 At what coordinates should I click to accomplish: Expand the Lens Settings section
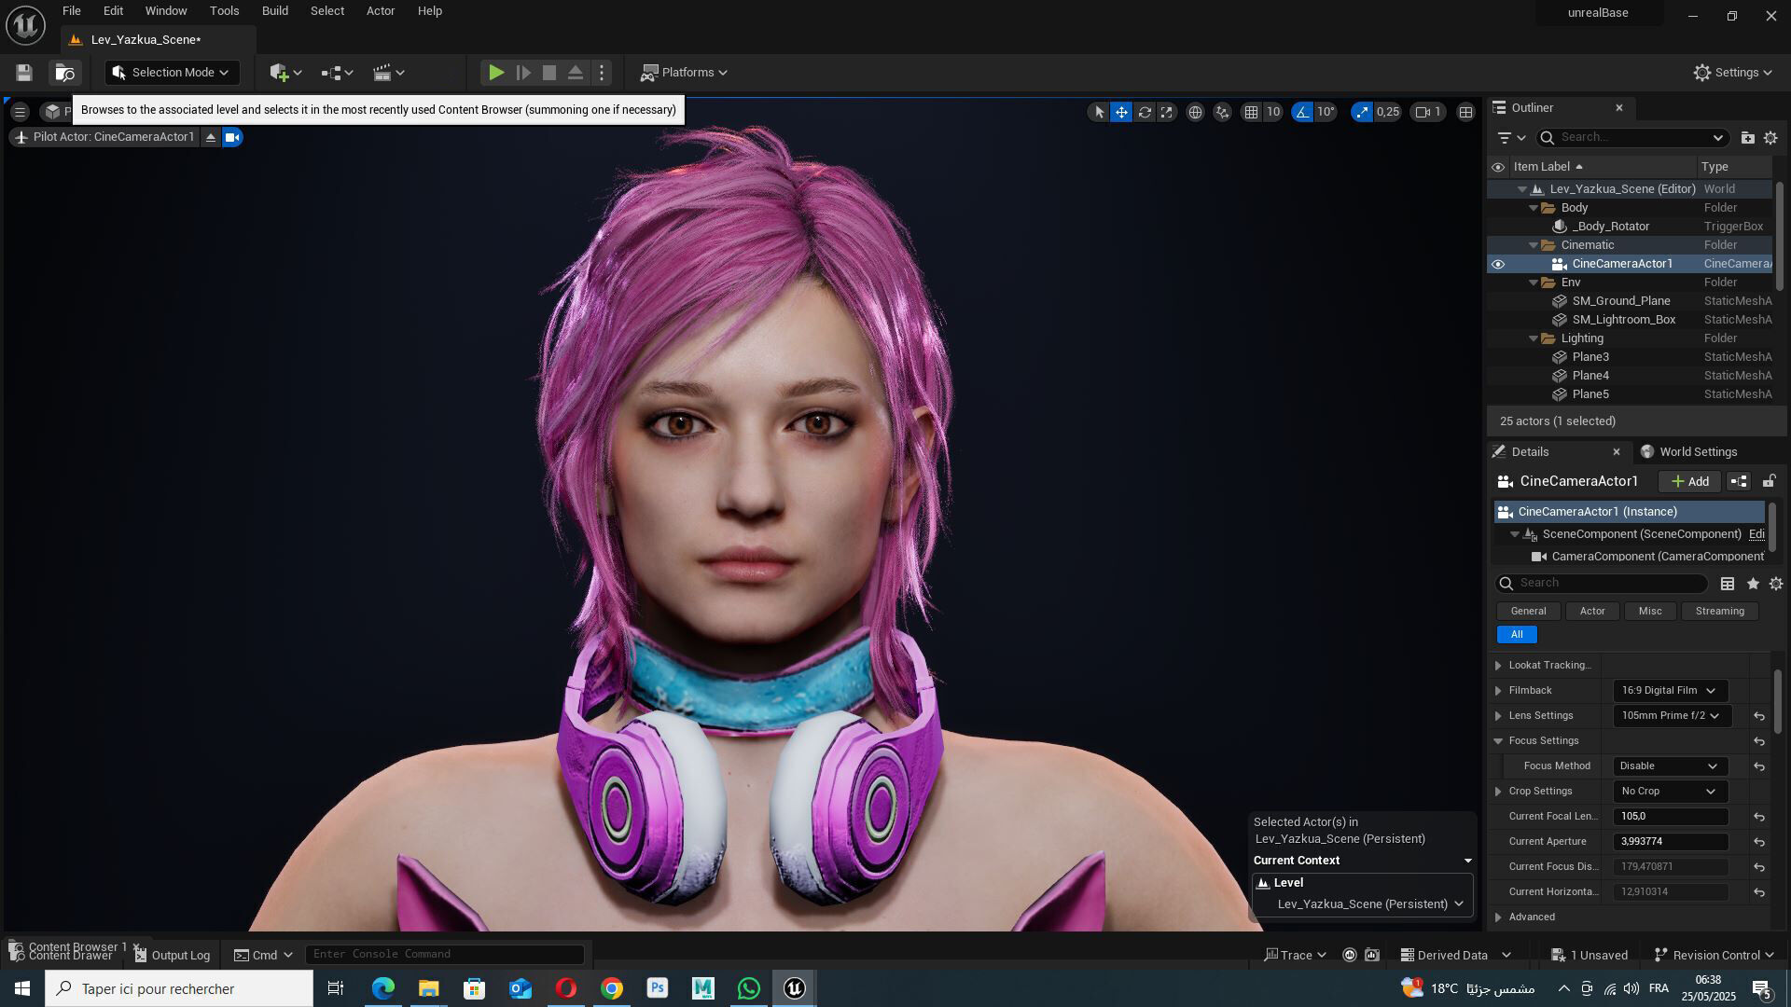[x=1498, y=716]
